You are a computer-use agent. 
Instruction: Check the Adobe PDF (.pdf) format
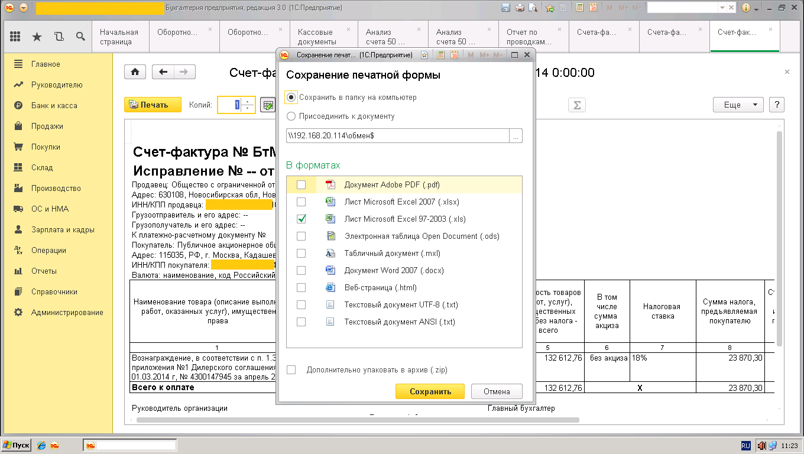pos(301,184)
